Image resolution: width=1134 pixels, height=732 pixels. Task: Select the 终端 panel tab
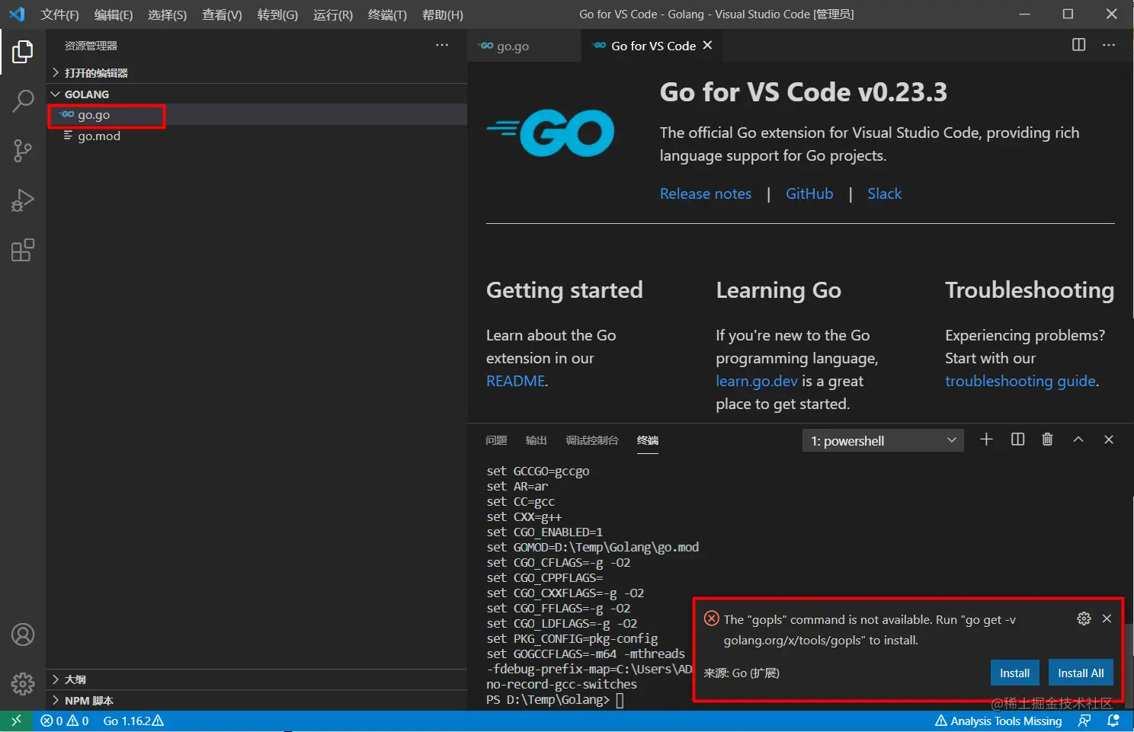tap(648, 440)
